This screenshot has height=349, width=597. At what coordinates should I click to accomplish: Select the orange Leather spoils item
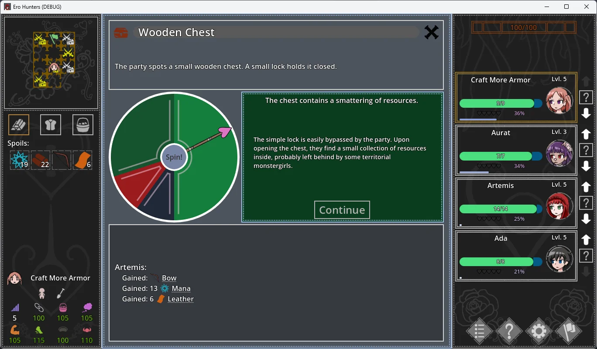pyautogui.click(x=82, y=160)
